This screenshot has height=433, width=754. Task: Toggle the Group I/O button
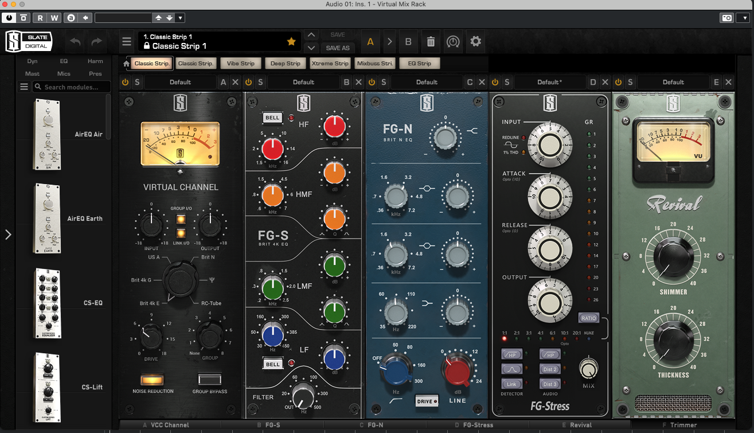[180, 220]
